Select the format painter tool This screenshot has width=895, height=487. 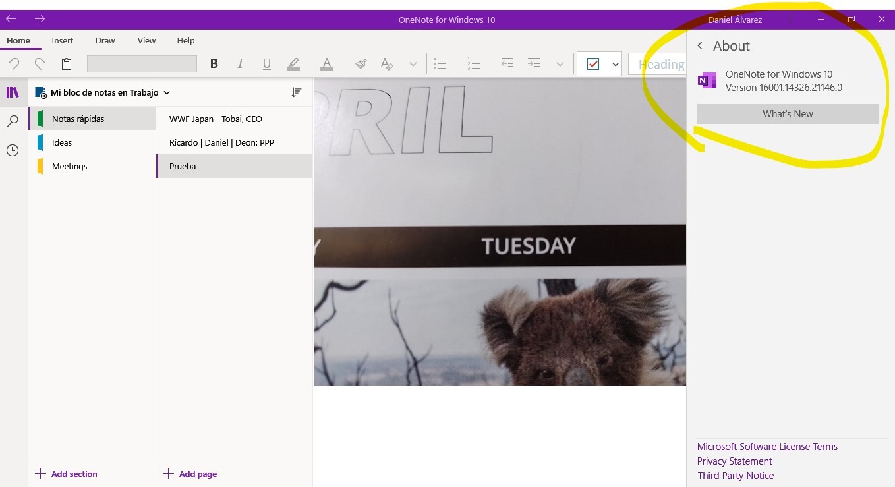(361, 64)
